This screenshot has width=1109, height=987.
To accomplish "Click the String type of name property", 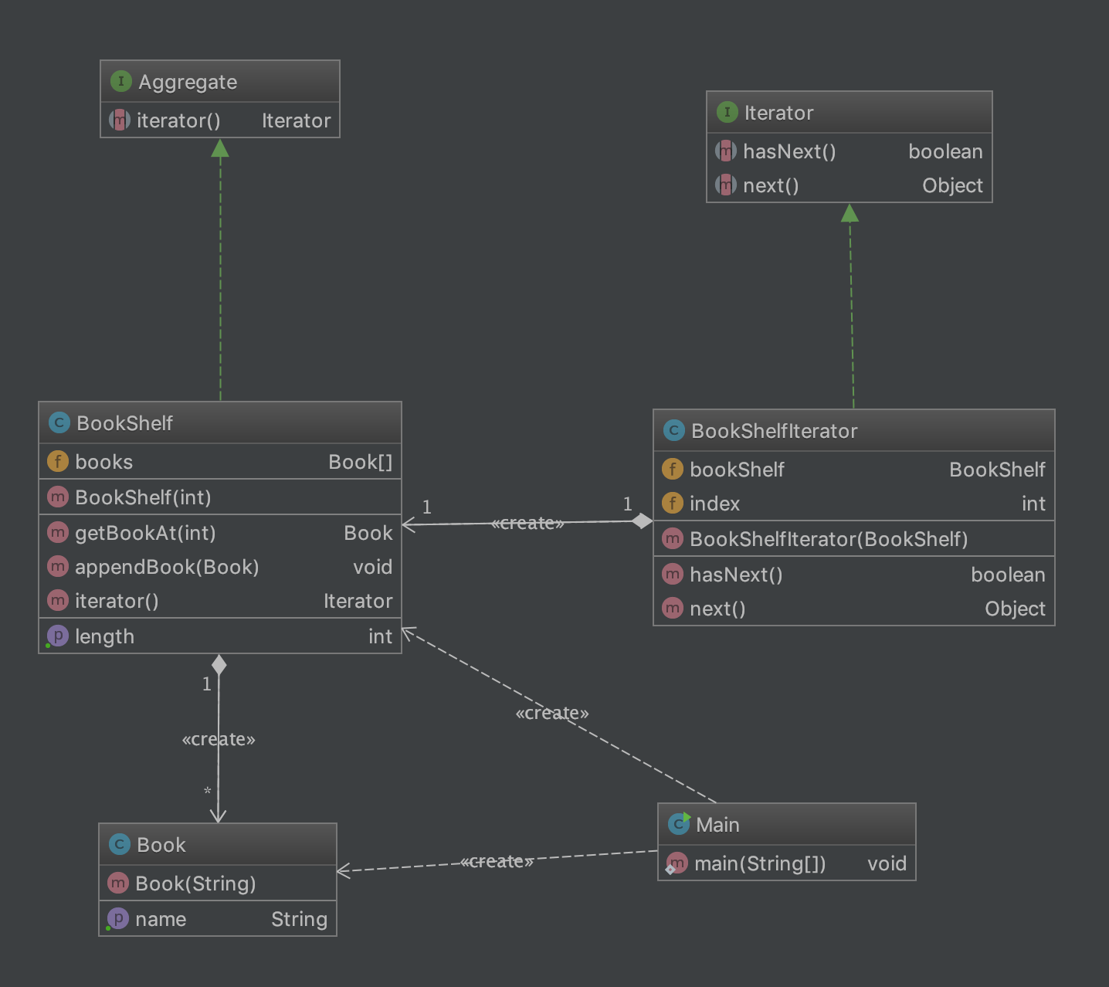I will pyautogui.click(x=299, y=919).
